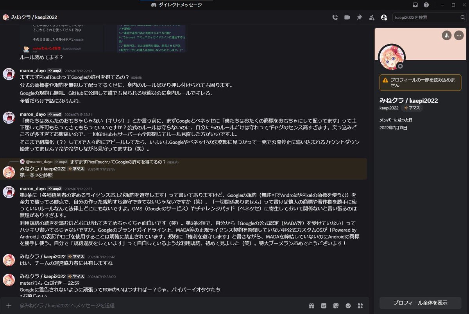
Task: Open the apps launcher icon in the message bar
Action: (361, 305)
